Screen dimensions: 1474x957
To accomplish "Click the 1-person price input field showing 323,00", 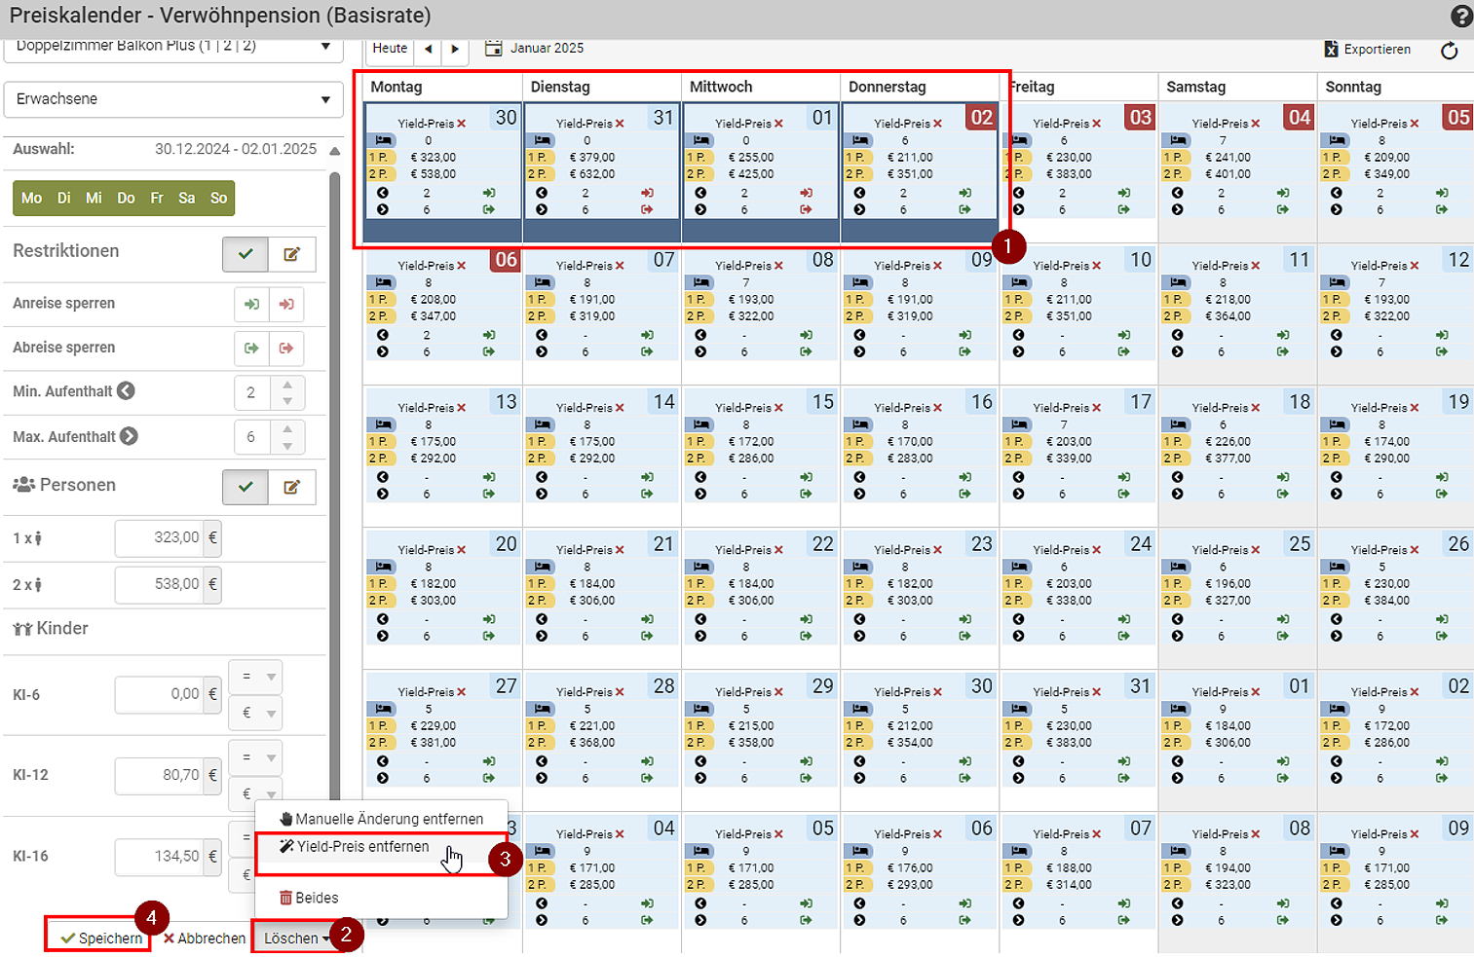I will [x=159, y=537].
